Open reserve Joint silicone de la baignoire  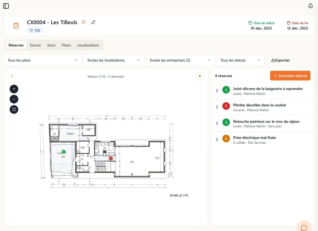(x=262, y=91)
